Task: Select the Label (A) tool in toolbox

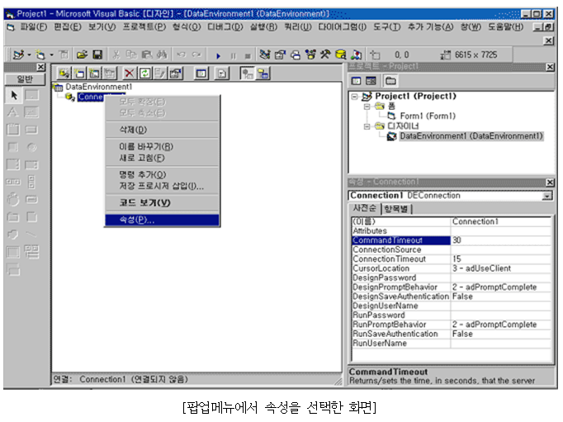Action: (13, 112)
